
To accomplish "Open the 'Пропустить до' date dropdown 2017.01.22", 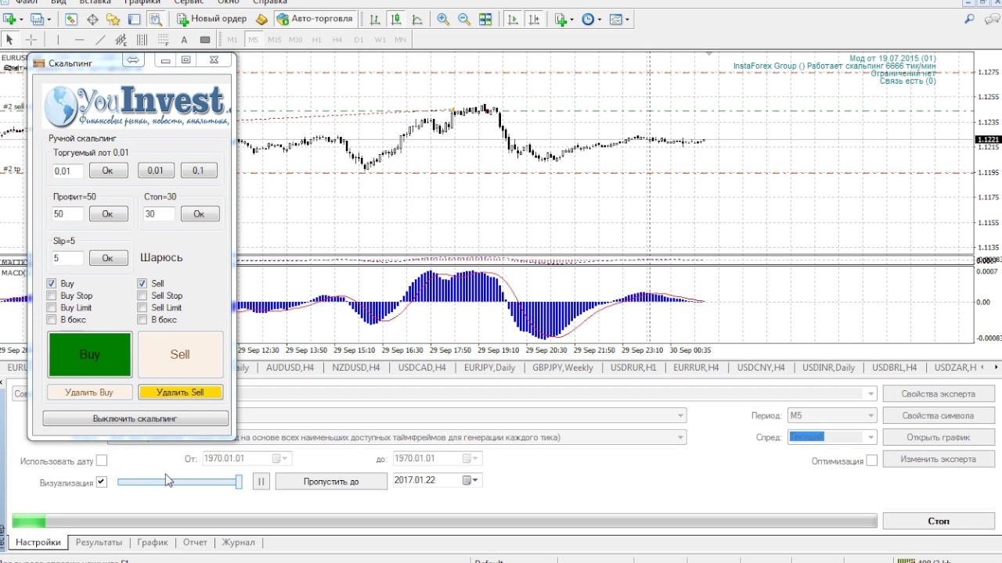I will [x=472, y=480].
